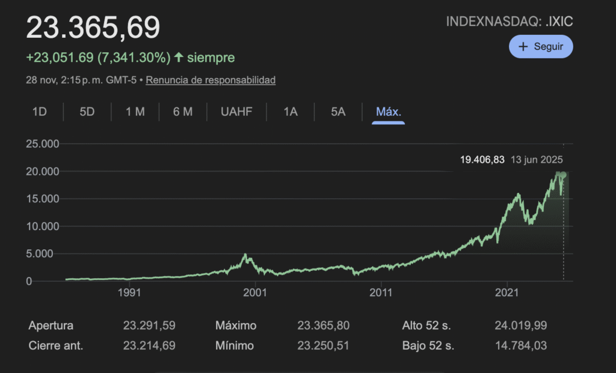Click the 19.406,83 price tooltip
616x373 pixels.
coord(482,160)
